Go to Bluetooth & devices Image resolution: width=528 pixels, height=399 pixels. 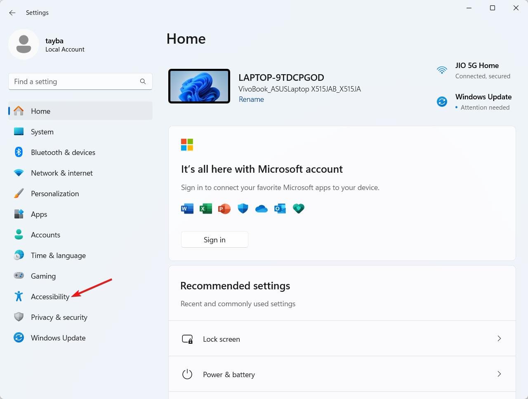click(80, 152)
